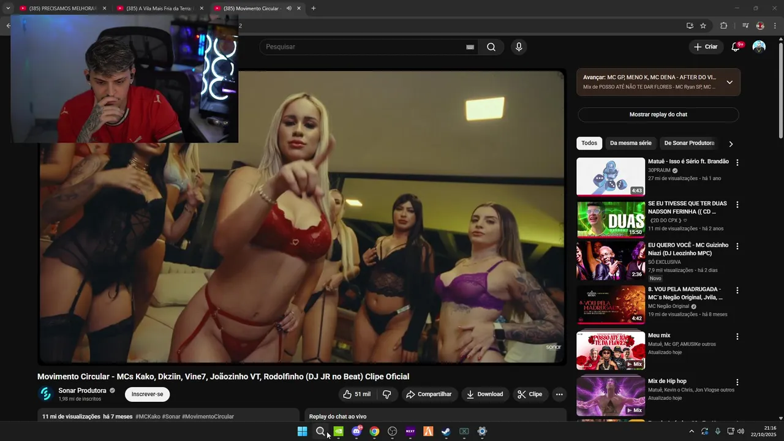This screenshot has height=441, width=784.
Task: Click the search magnifier button on YouTube
Action: tap(491, 47)
